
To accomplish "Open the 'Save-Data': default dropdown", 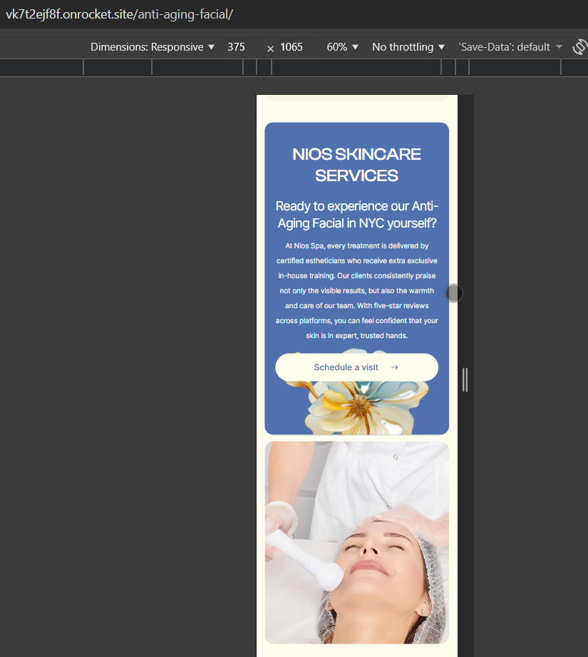I will click(510, 47).
